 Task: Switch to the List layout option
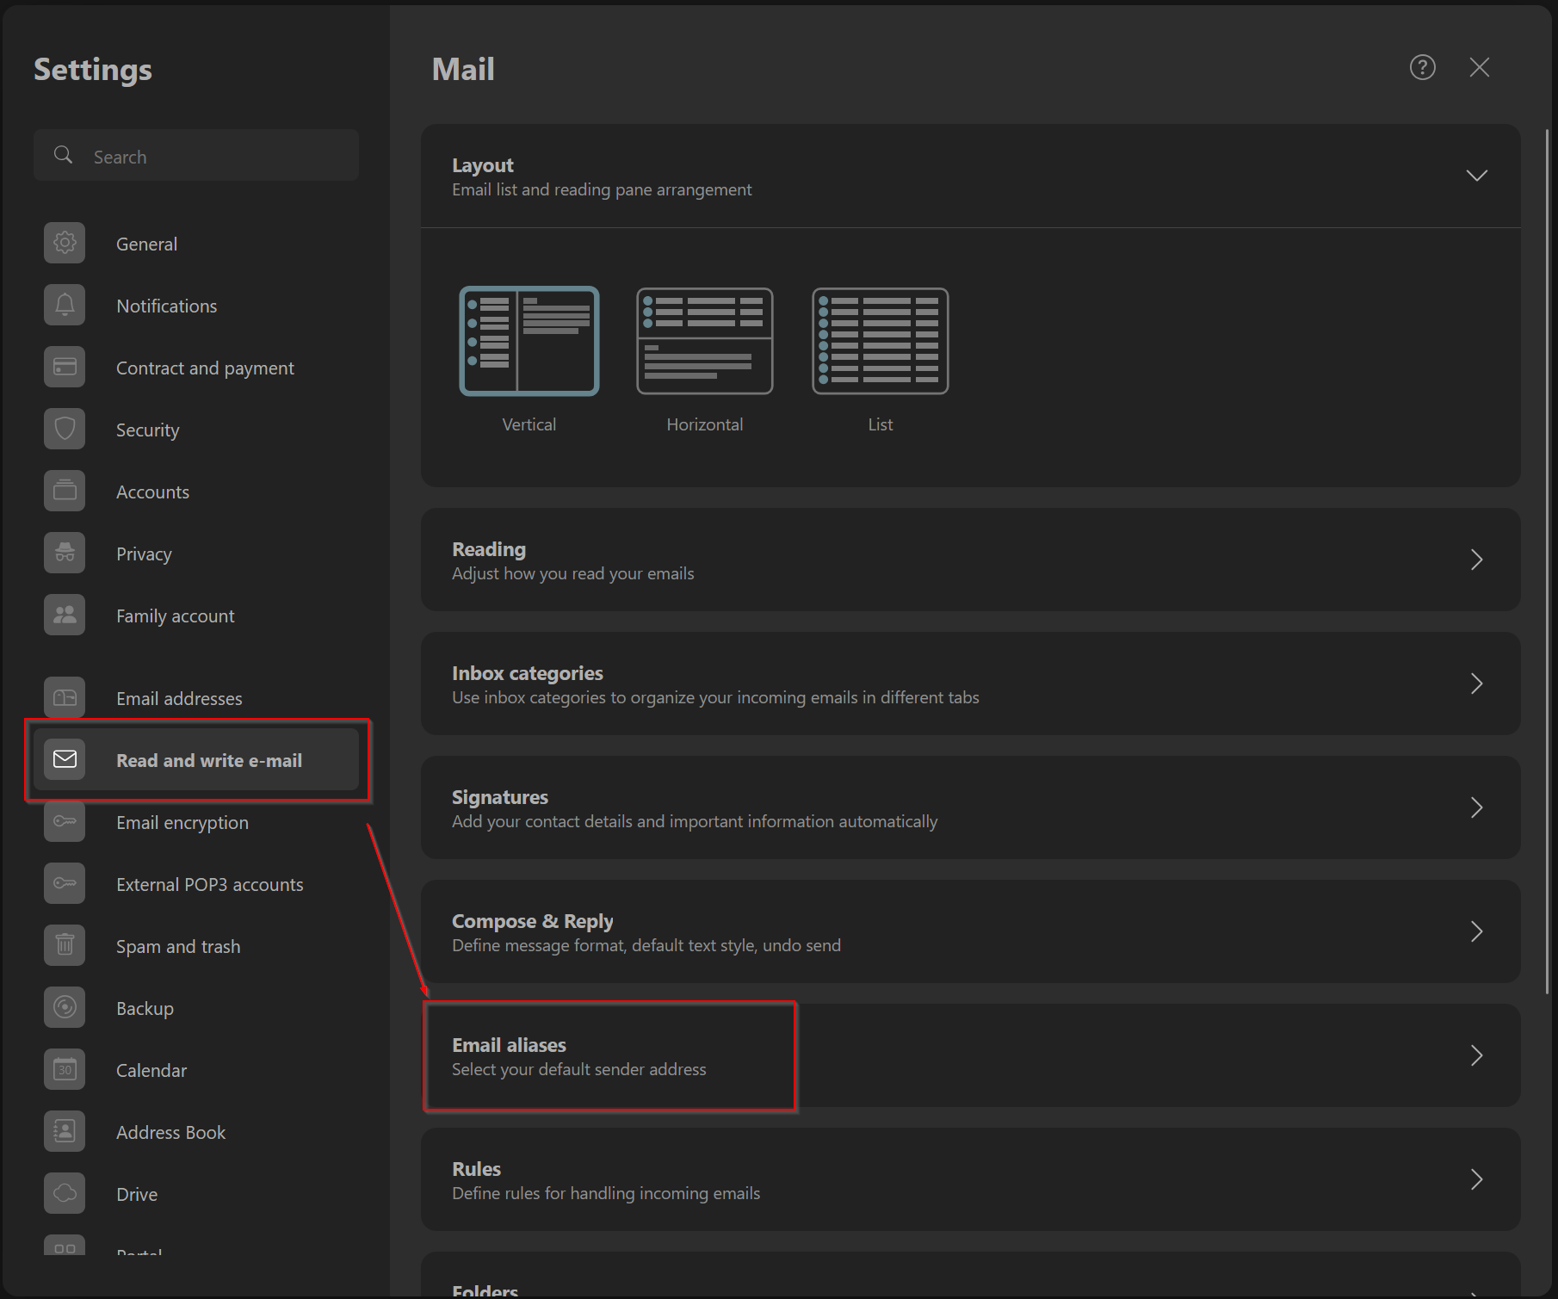tap(880, 342)
